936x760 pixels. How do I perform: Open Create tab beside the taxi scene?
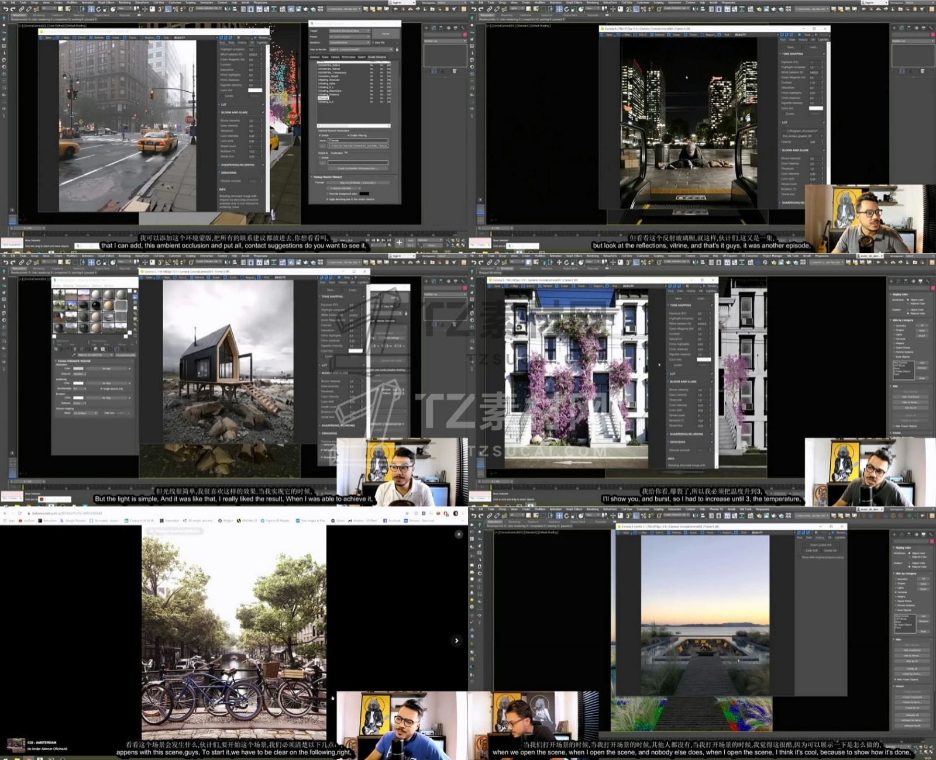click(x=426, y=28)
